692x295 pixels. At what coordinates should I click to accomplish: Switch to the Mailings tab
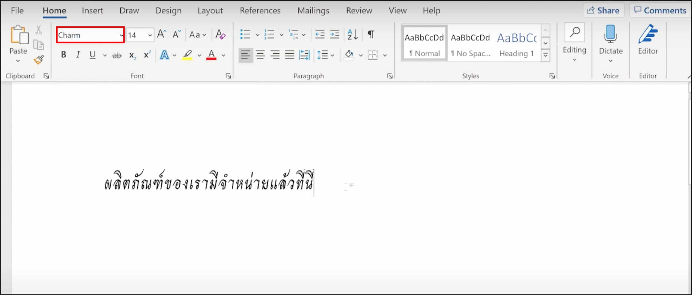tap(313, 11)
